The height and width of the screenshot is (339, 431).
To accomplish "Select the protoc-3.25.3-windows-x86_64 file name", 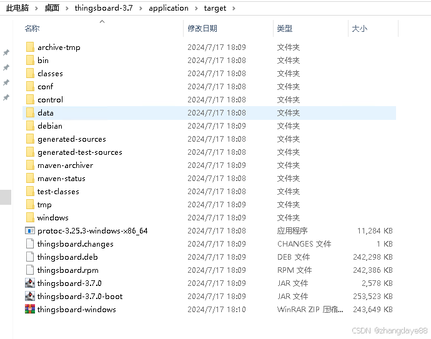I will [x=92, y=231].
